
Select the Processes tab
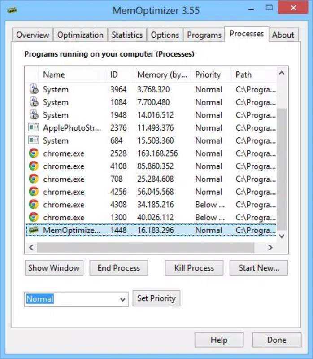coord(247,34)
